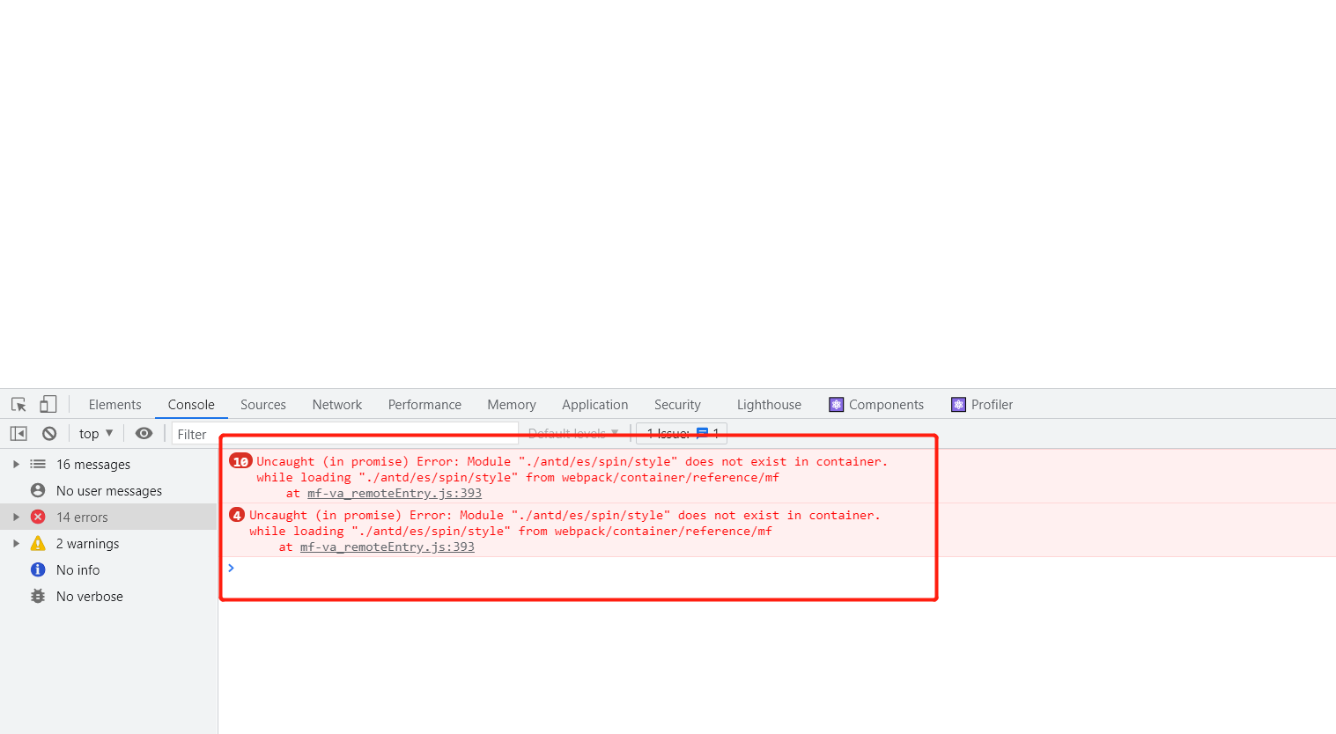The height and width of the screenshot is (734, 1336).
Task: Open the Default levels dropdown
Action: click(573, 434)
